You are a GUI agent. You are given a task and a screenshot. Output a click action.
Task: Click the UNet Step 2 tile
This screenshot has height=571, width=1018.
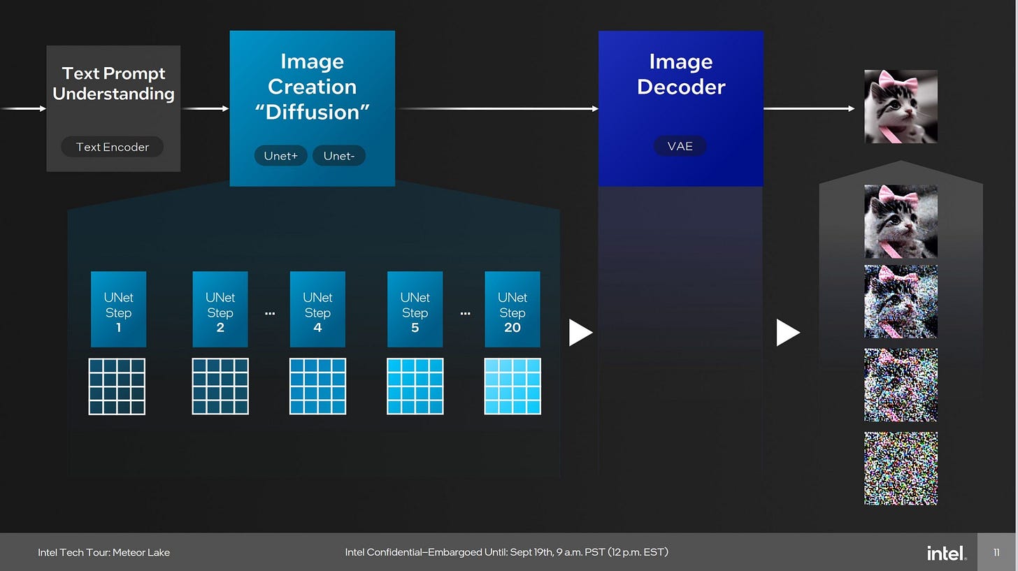coord(220,309)
